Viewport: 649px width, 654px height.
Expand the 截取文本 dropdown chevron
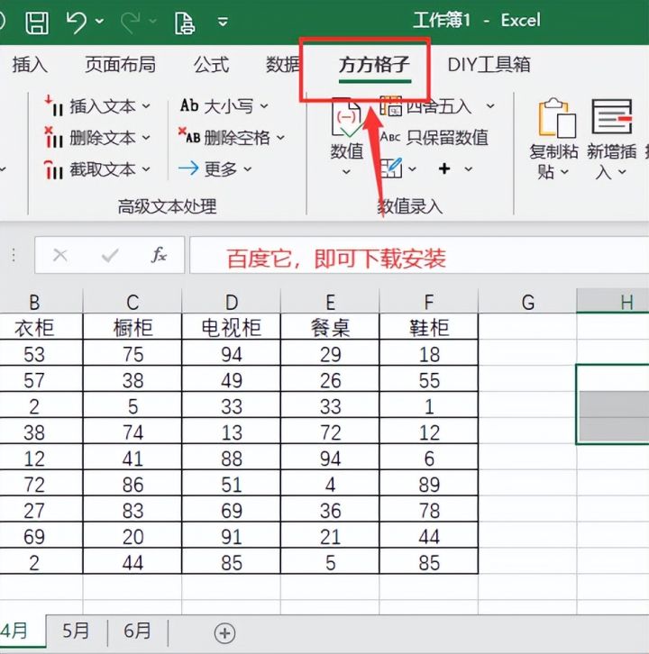[146, 169]
